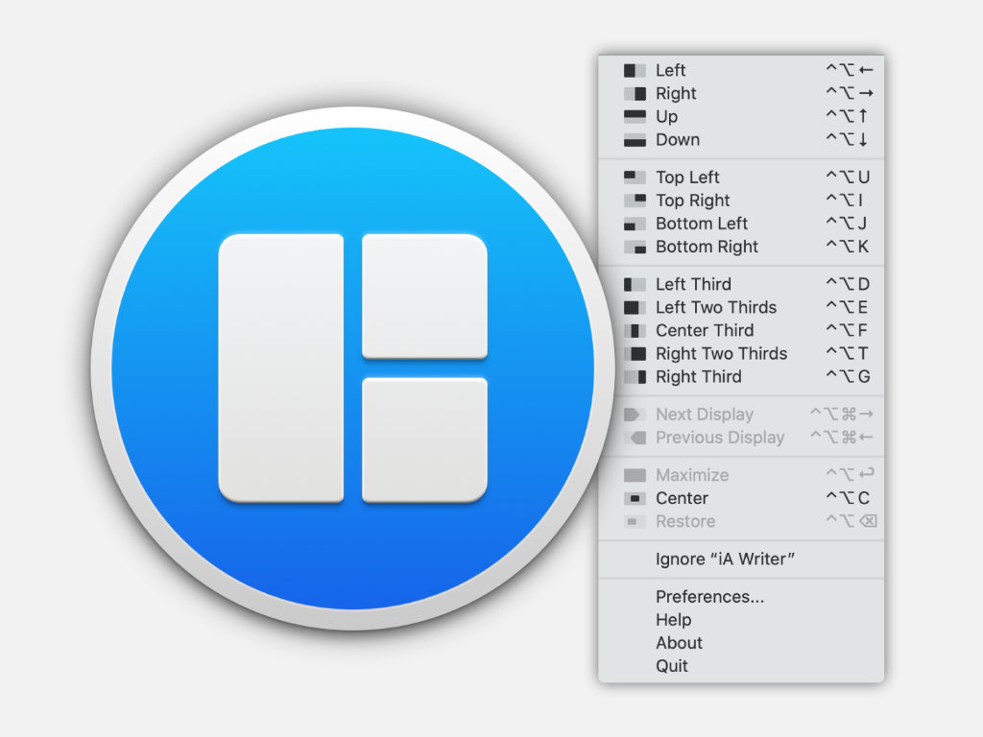Image resolution: width=983 pixels, height=737 pixels.
Task: Click the Left Two Thirds layout icon
Action: (635, 308)
